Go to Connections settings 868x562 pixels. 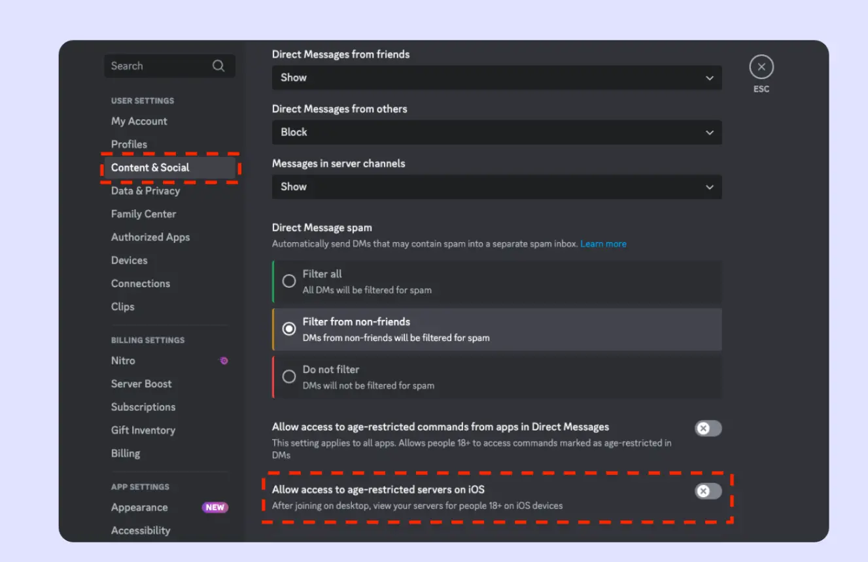pyautogui.click(x=141, y=283)
